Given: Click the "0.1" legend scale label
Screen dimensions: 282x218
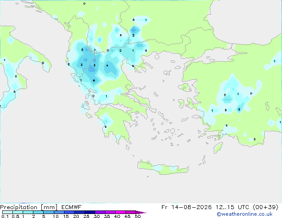Looking at the screenshot, I should (5, 216).
